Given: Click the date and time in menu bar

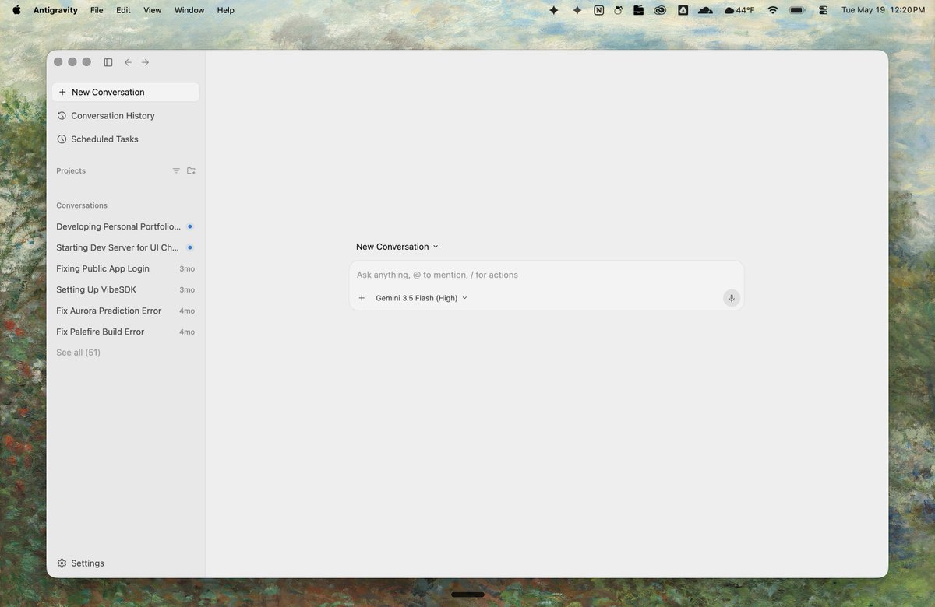Looking at the screenshot, I should click(883, 10).
